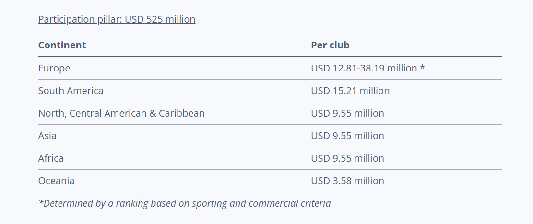Click Africa's USD 9.55 million amount

347,158
